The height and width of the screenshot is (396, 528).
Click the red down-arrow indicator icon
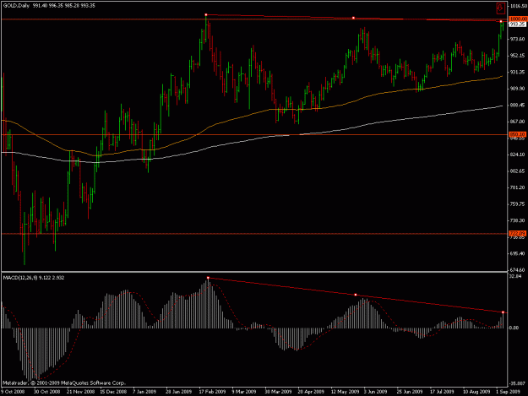[x=500, y=8]
